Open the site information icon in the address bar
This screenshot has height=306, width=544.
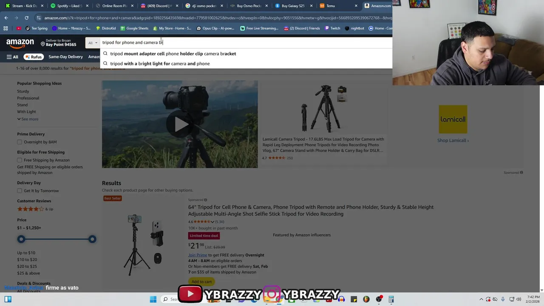click(39, 18)
